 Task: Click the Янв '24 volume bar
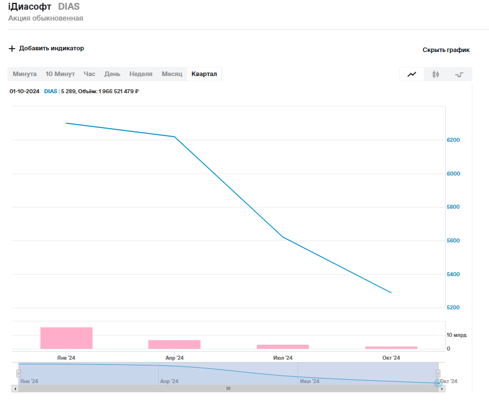[66, 338]
